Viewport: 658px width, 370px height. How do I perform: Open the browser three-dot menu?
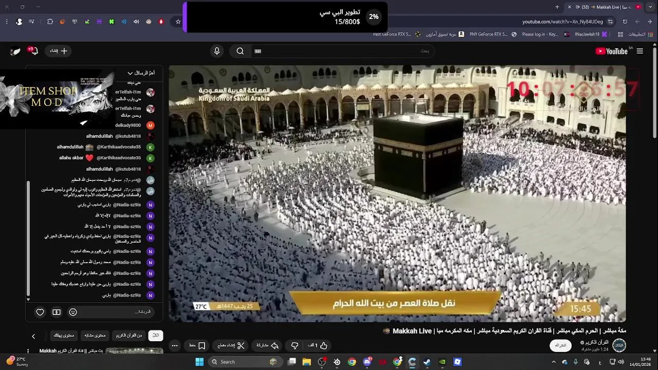(7, 22)
